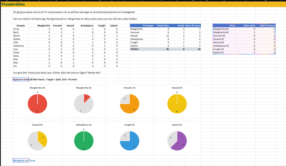Click the Pizzakvällen title cell
The width and height of the screenshot is (286, 166).
click(x=13, y=4)
